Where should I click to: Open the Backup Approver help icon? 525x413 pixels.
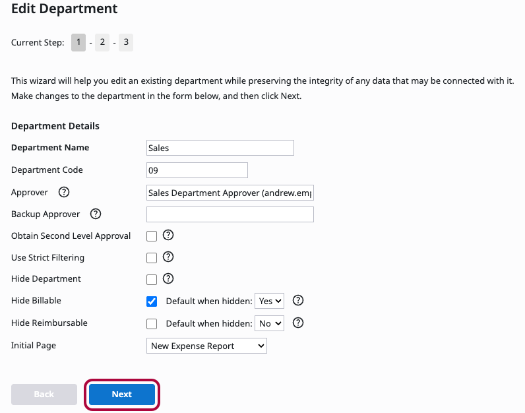96,214
